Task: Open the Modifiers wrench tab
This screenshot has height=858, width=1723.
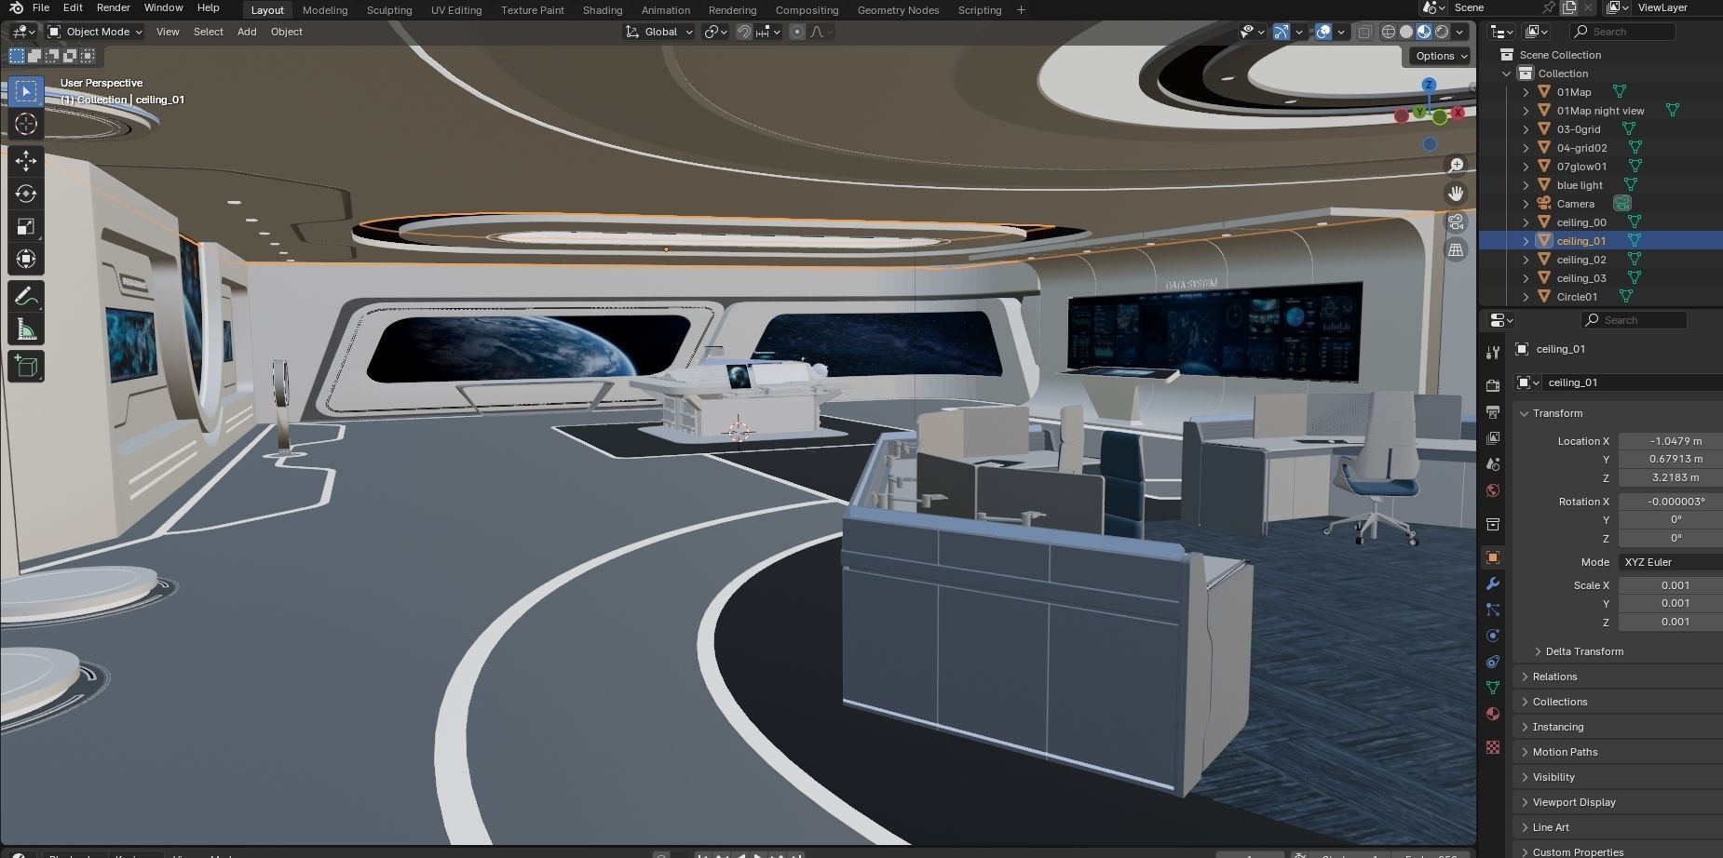Action: [1493, 583]
